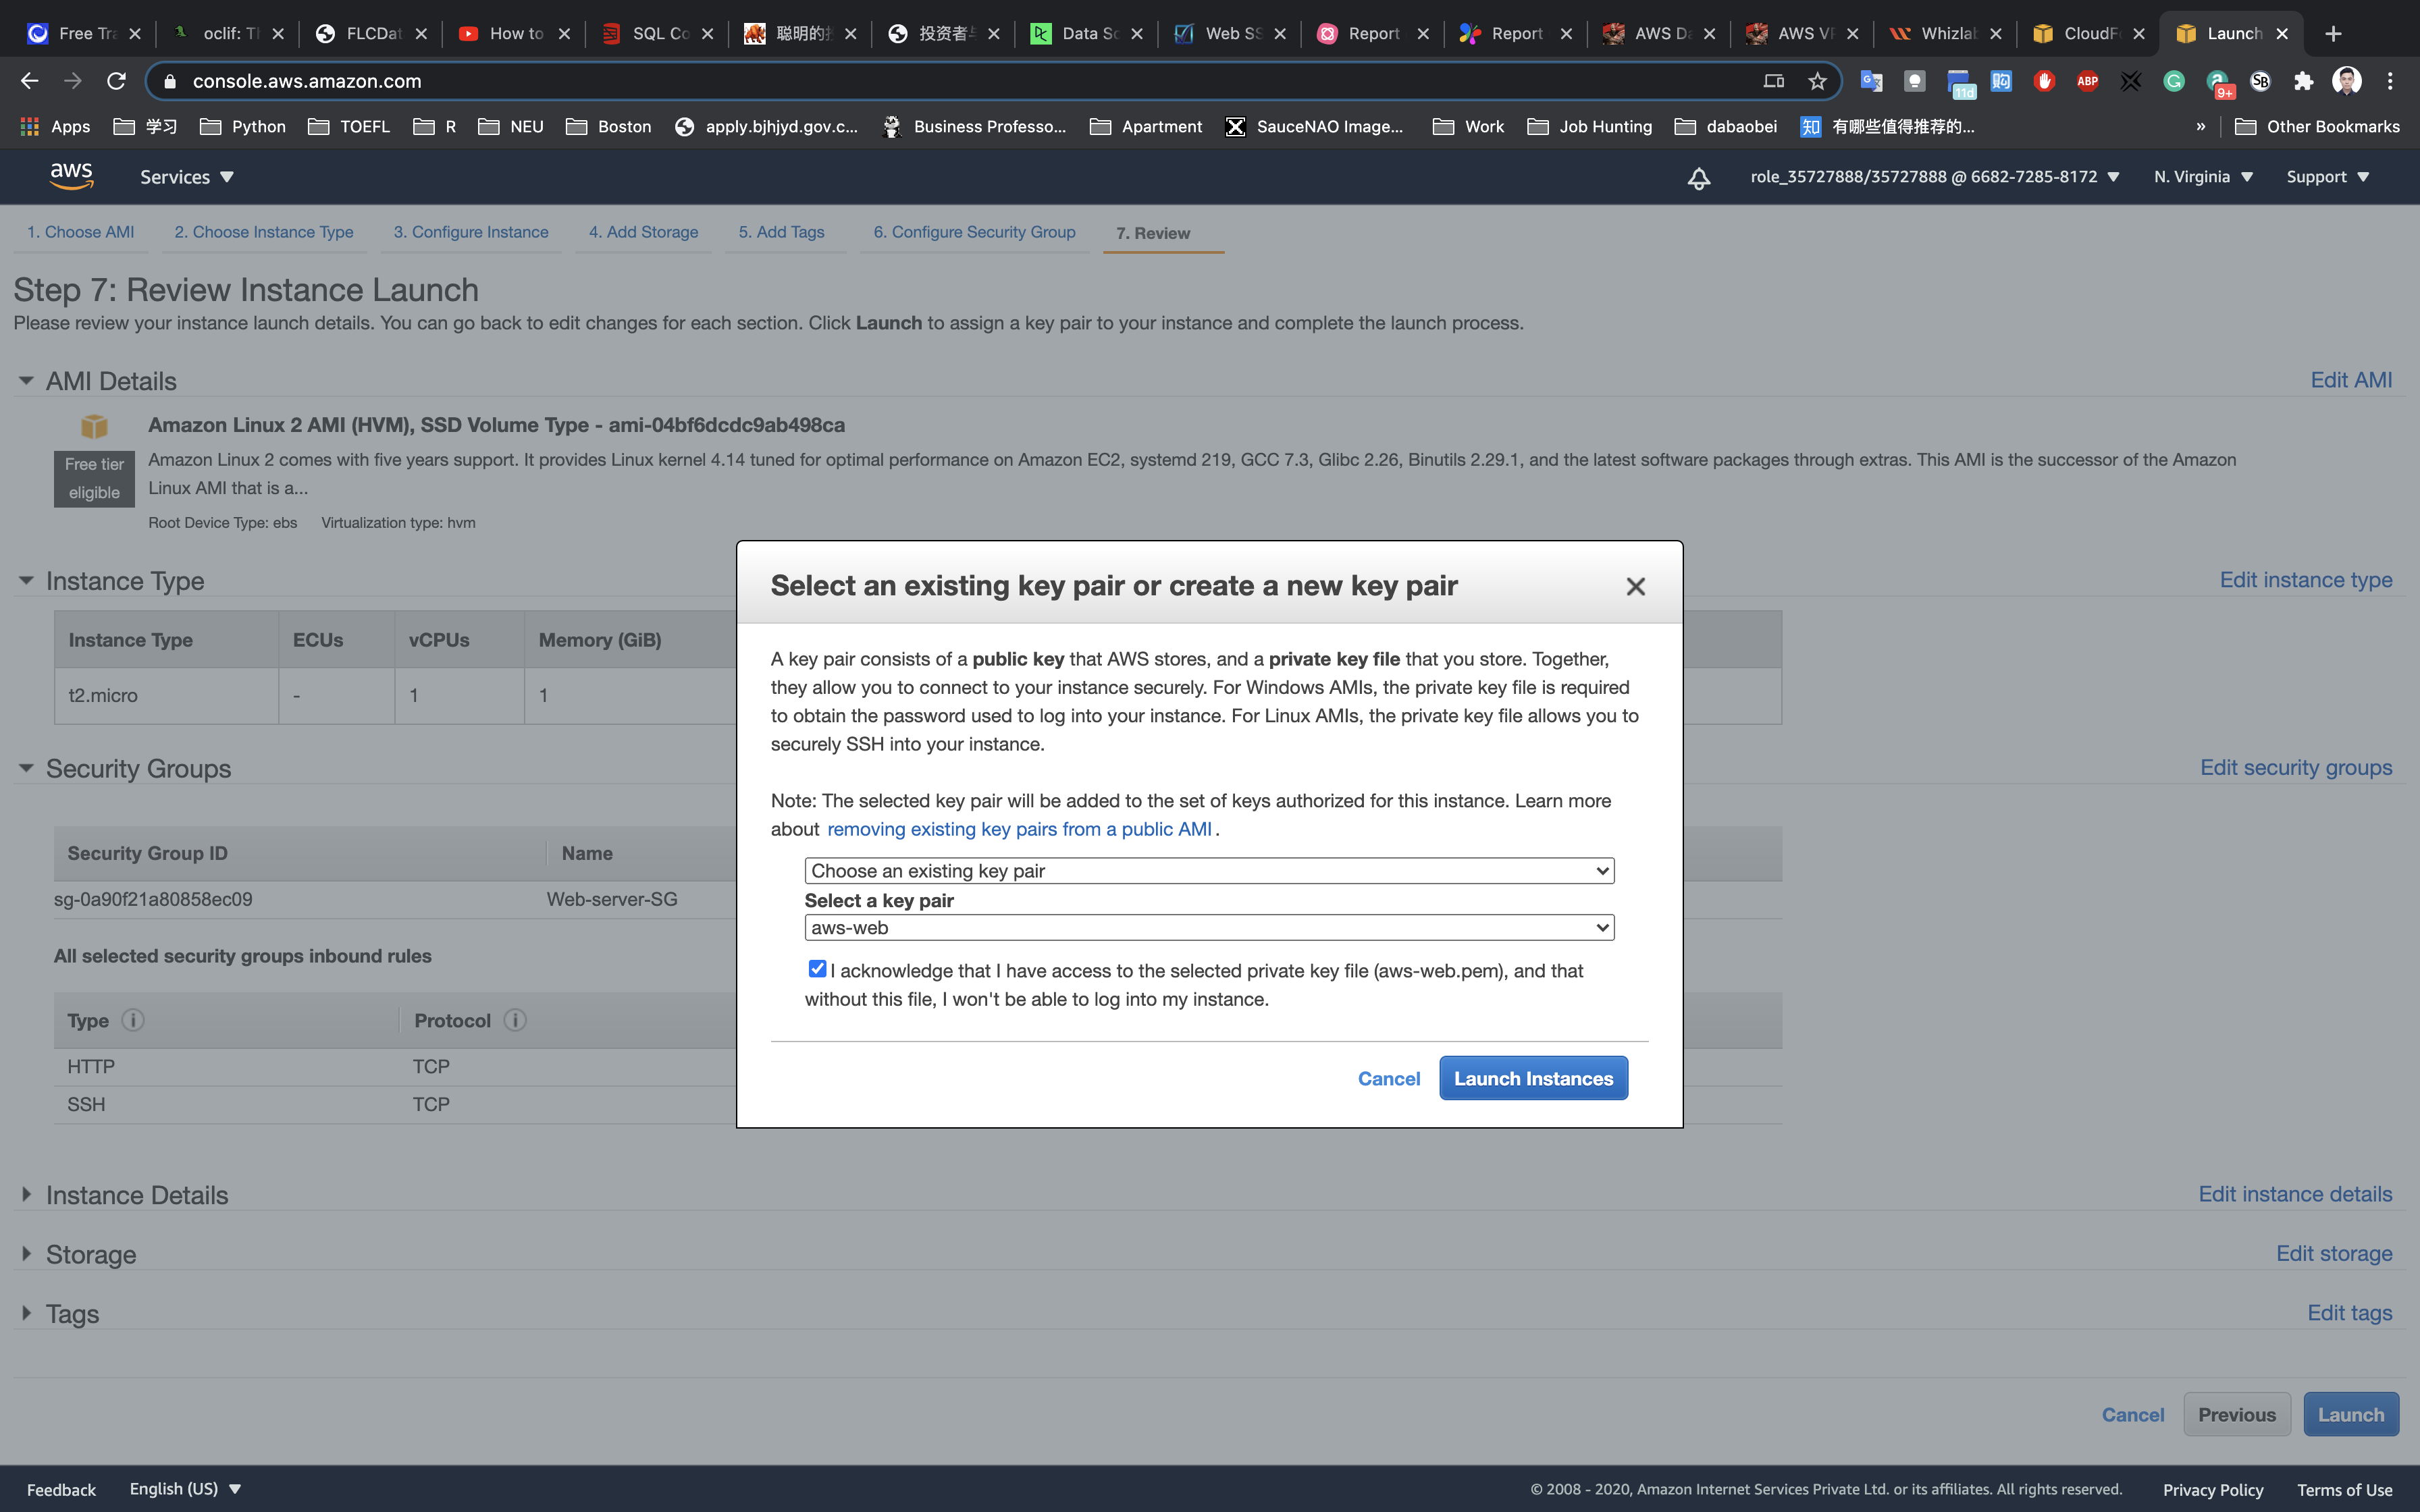Open the 'Choose an existing key pair' dropdown

tap(1209, 871)
